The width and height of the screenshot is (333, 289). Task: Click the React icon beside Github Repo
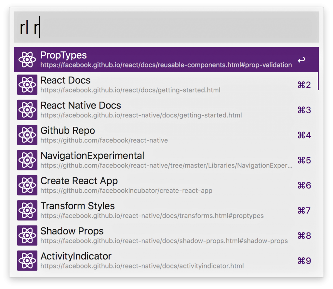tap(27, 135)
